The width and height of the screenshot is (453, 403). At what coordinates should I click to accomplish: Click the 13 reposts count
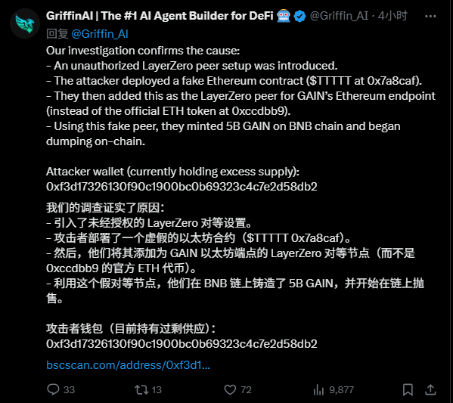tap(157, 389)
